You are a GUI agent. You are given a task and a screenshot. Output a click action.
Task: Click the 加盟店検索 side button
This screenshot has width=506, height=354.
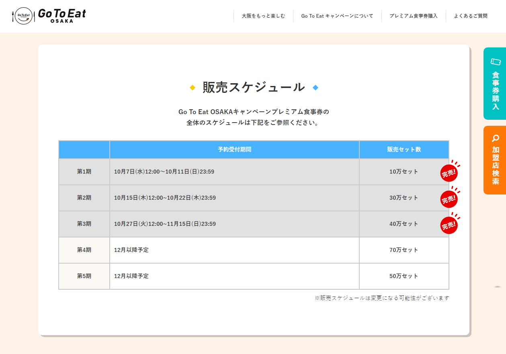495,160
